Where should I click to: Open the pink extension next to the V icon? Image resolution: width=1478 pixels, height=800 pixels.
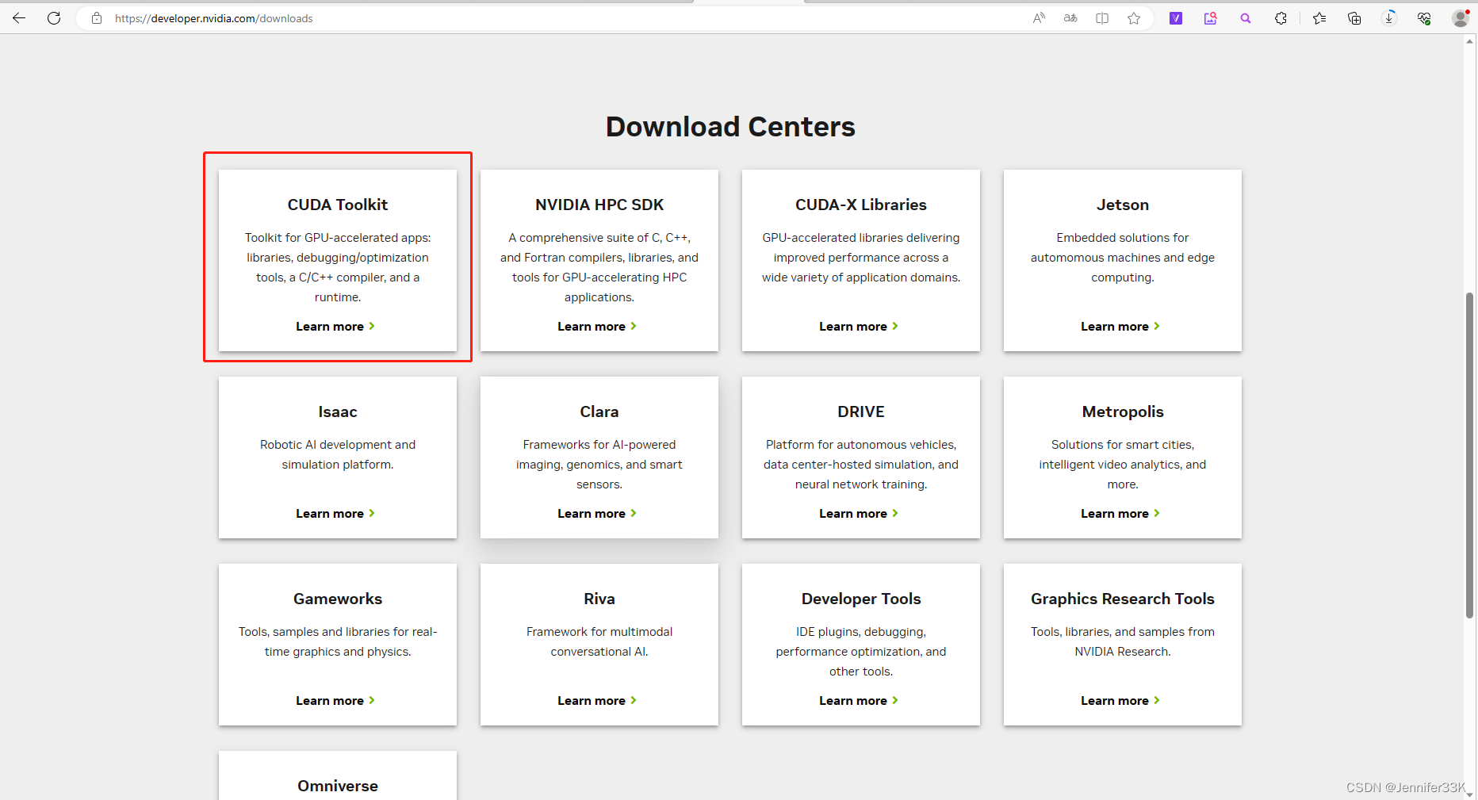pos(1211,18)
